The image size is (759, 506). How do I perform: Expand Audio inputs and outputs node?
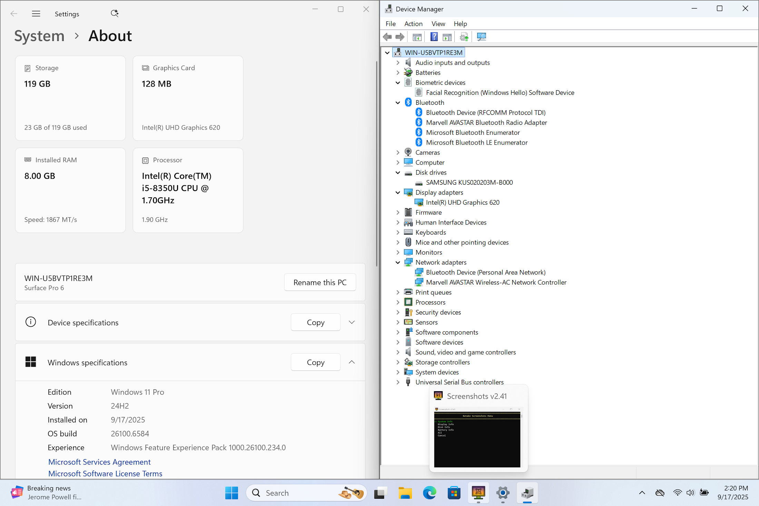(x=398, y=63)
